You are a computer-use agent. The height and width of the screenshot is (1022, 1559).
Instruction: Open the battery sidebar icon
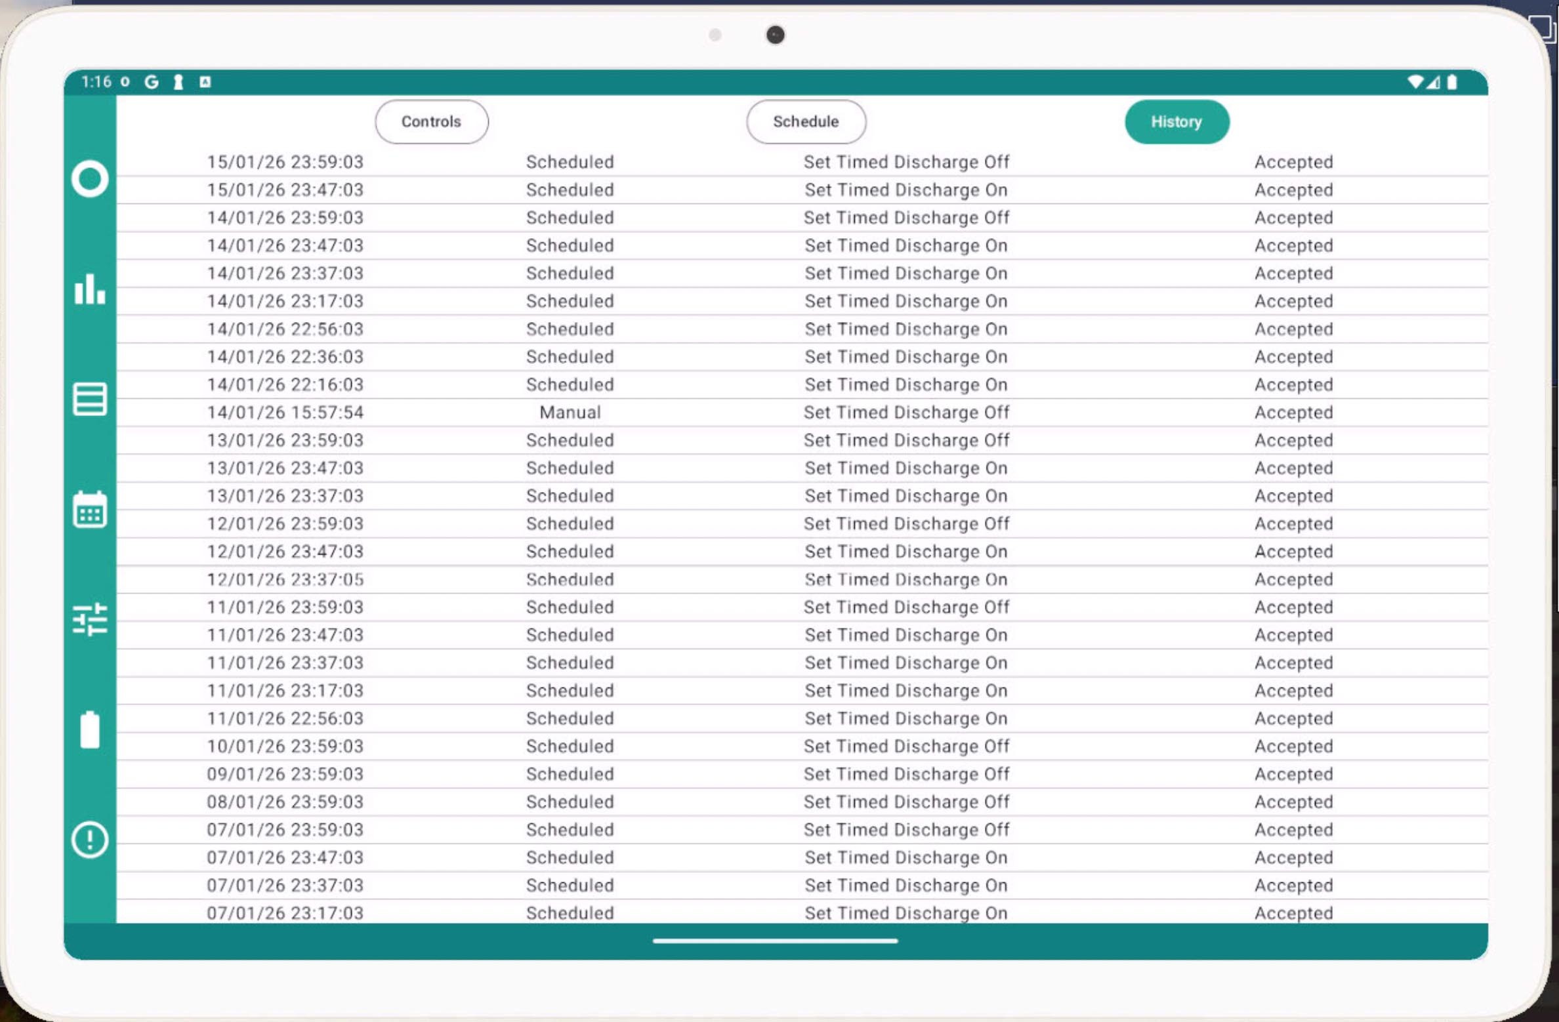[90, 729]
